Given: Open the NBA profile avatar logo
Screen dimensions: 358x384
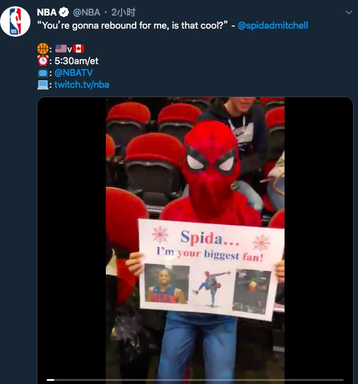Looking at the screenshot, I should (x=15, y=21).
